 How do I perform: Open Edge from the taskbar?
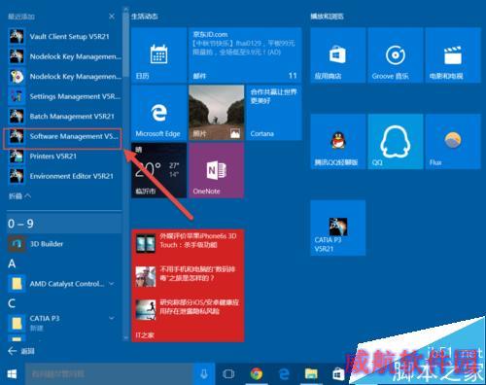[x=284, y=374]
